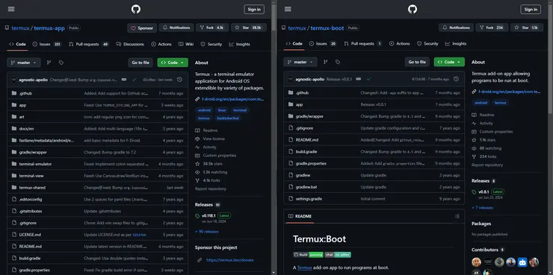Click Sponsor heart button in termux-app

(x=142, y=28)
